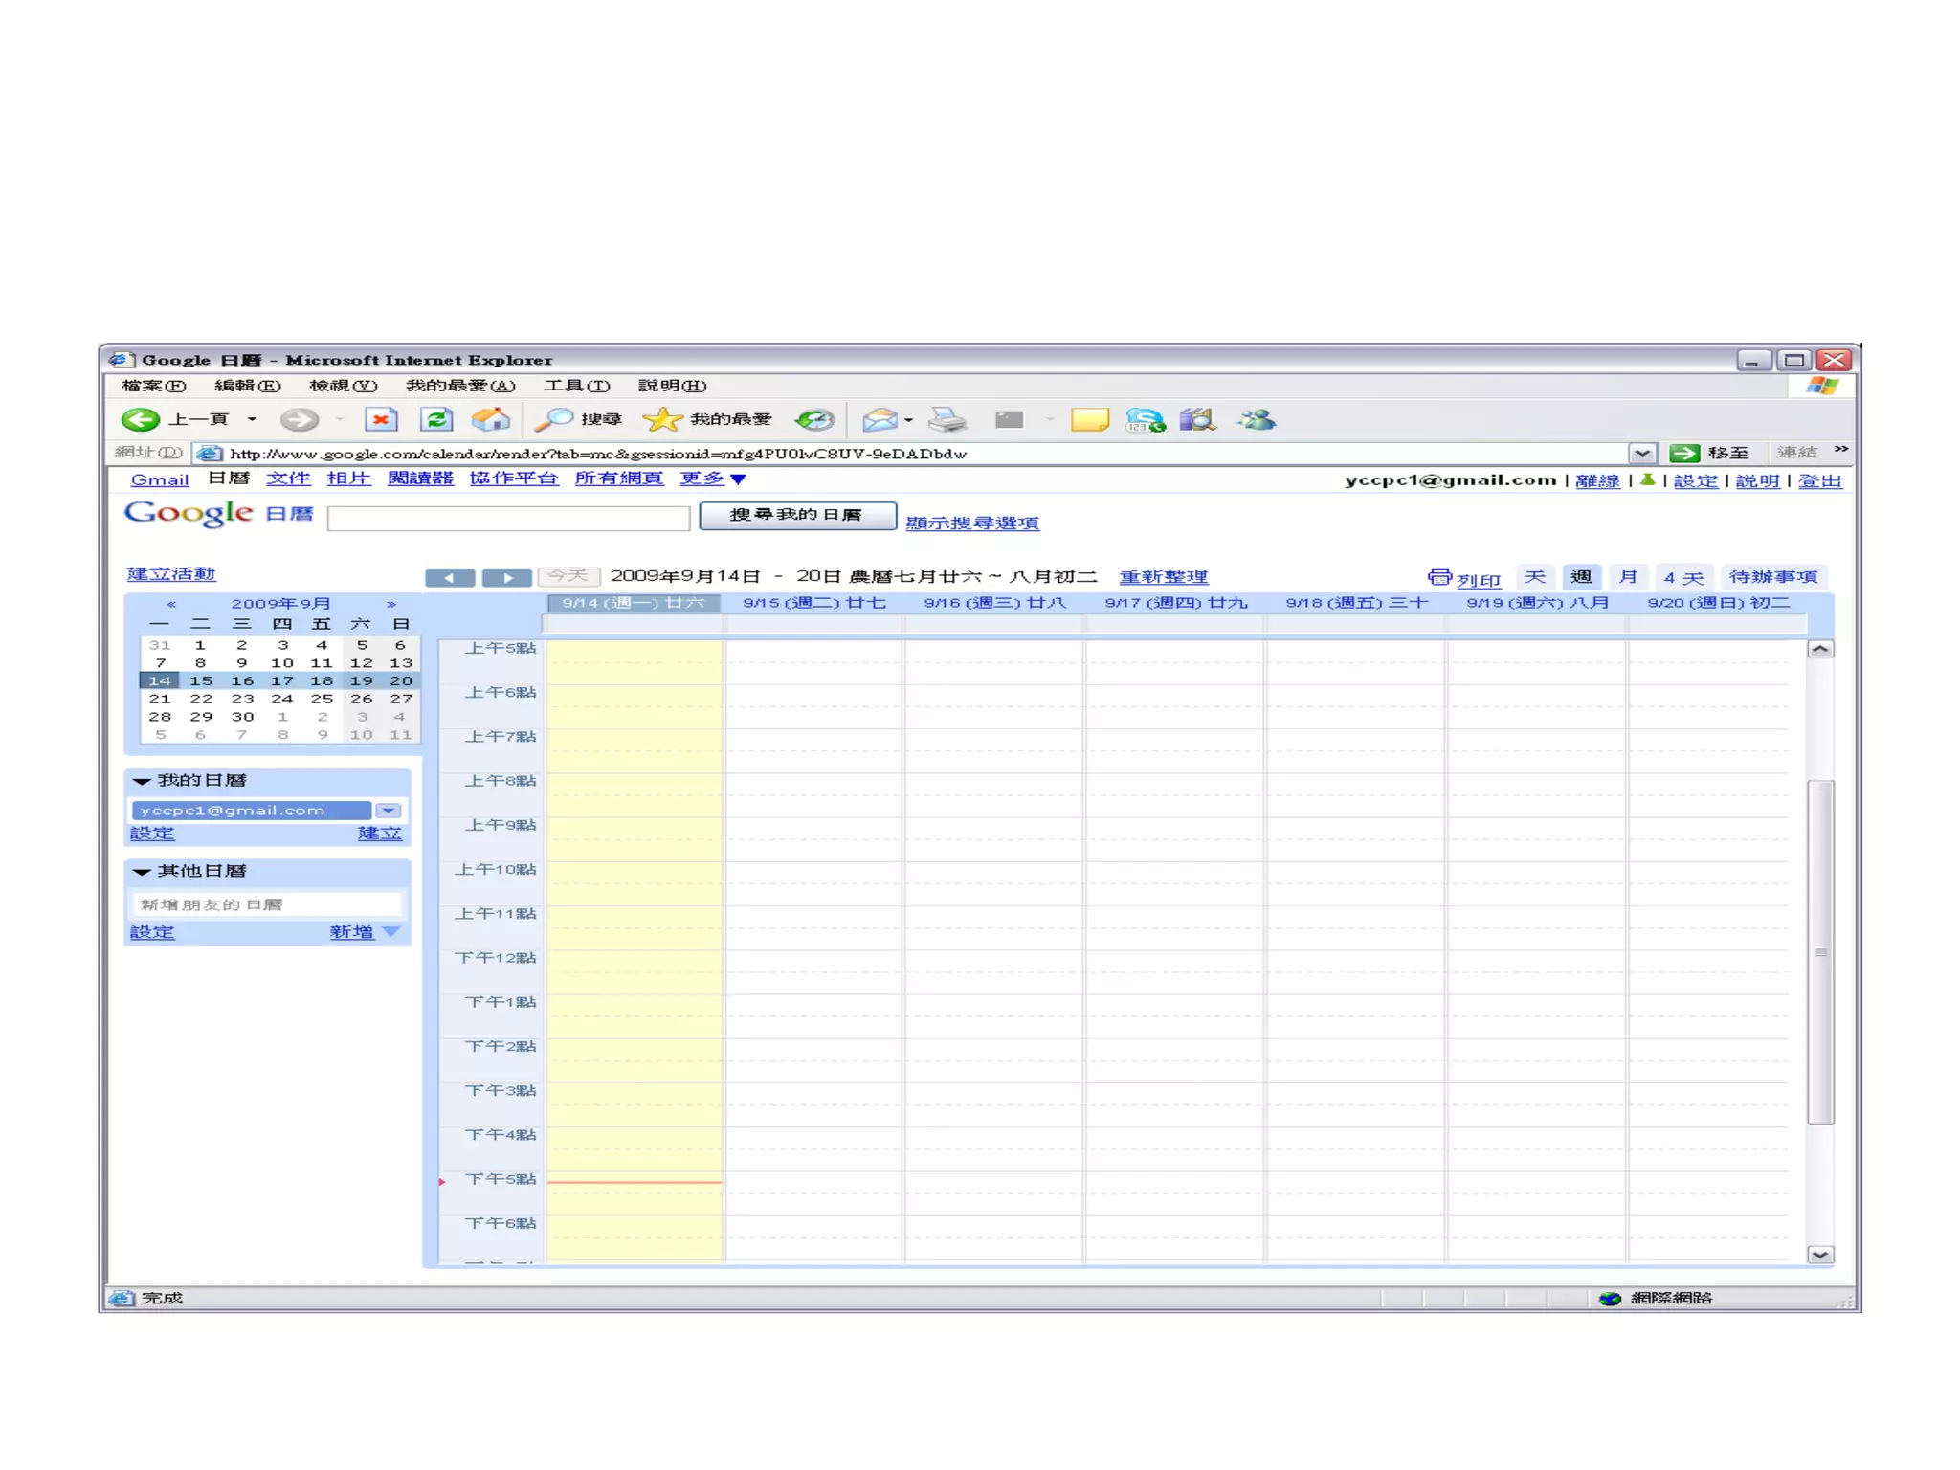Collapse the 我的日曆 section
The image size is (1960, 1470).
(x=143, y=781)
